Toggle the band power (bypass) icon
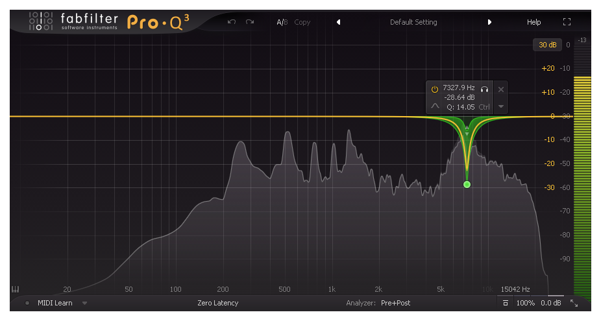This screenshot has width=601, height=321. pos(435,89)
